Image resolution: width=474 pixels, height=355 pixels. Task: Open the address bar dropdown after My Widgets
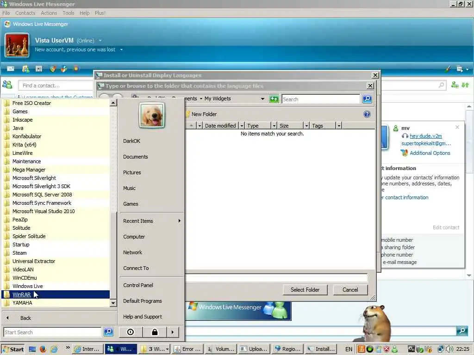click(x=263, y=99)
